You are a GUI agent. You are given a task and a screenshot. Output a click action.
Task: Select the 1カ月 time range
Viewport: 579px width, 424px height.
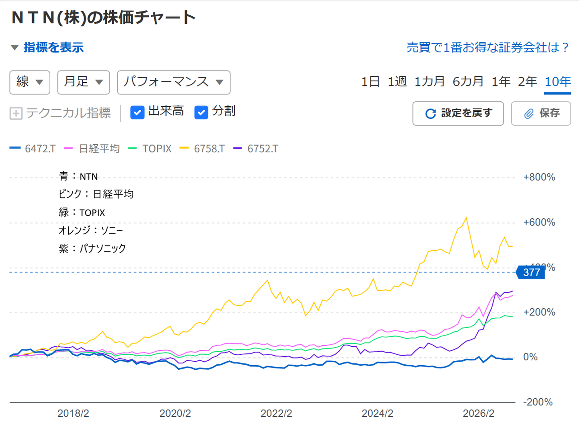click(x=430, y=82)
